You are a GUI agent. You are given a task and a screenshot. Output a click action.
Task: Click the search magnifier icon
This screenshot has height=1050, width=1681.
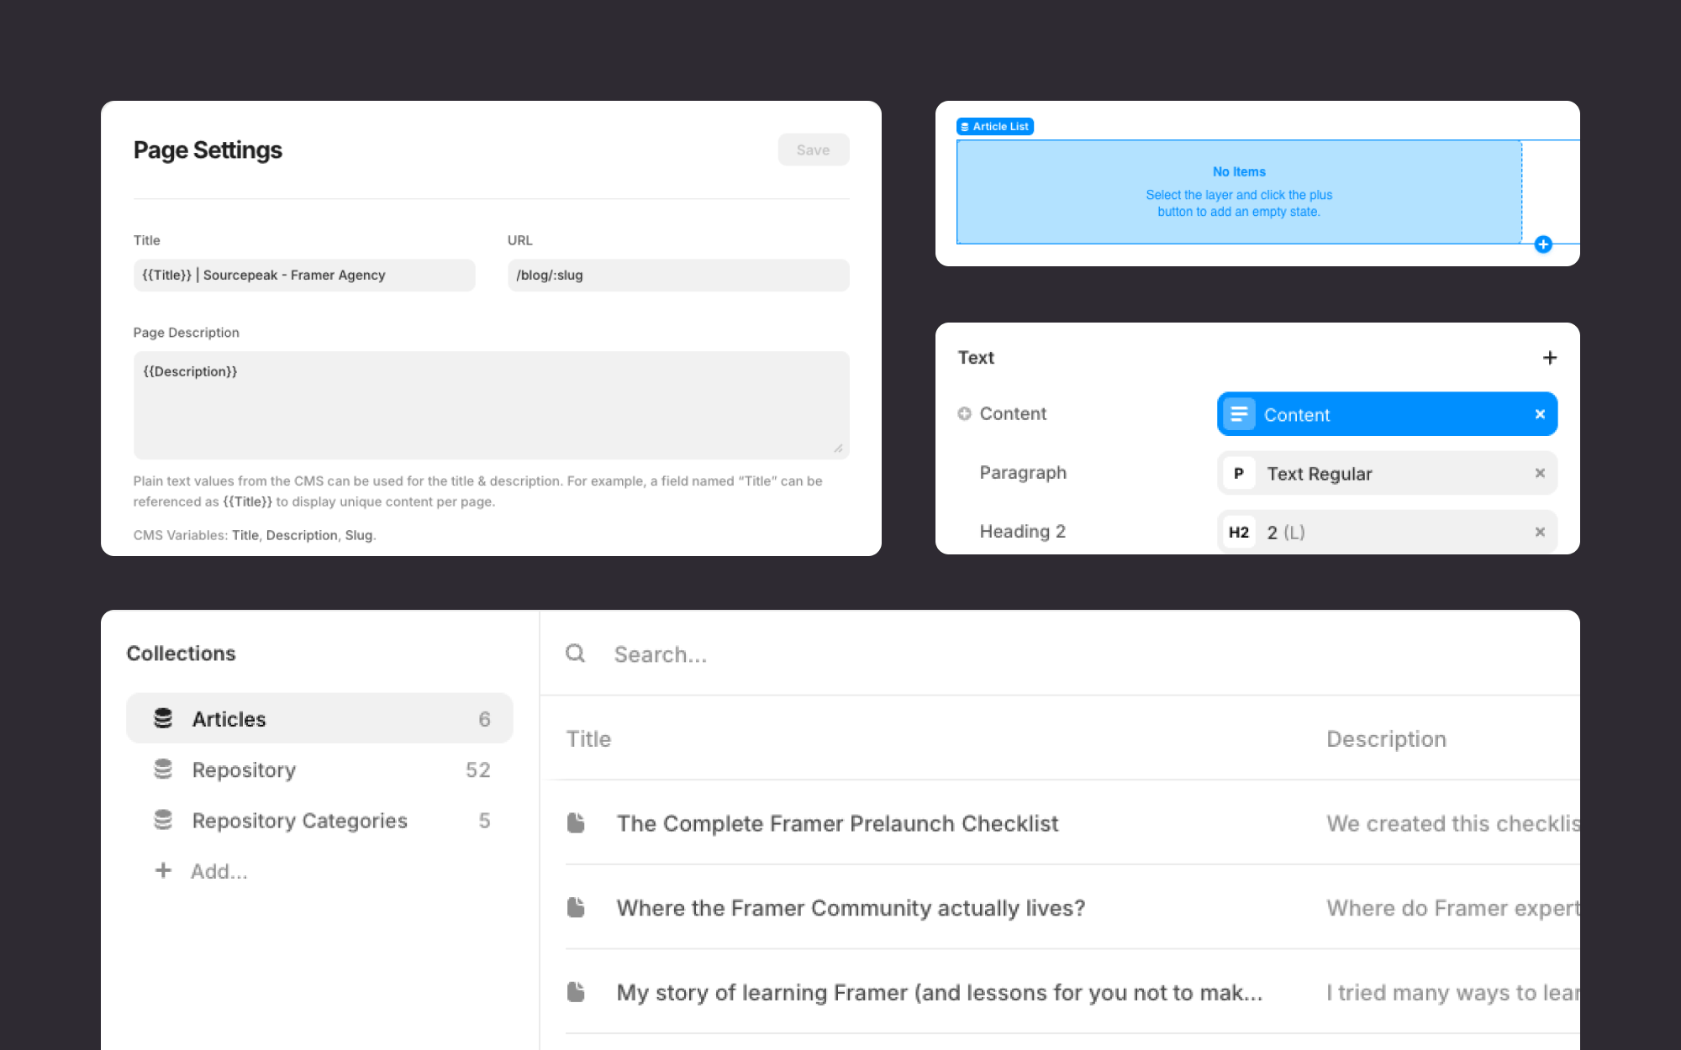click(x=575, y=654)
